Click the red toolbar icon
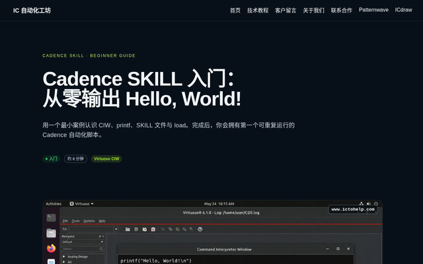The image size is (423, 264). coord(153,229)
